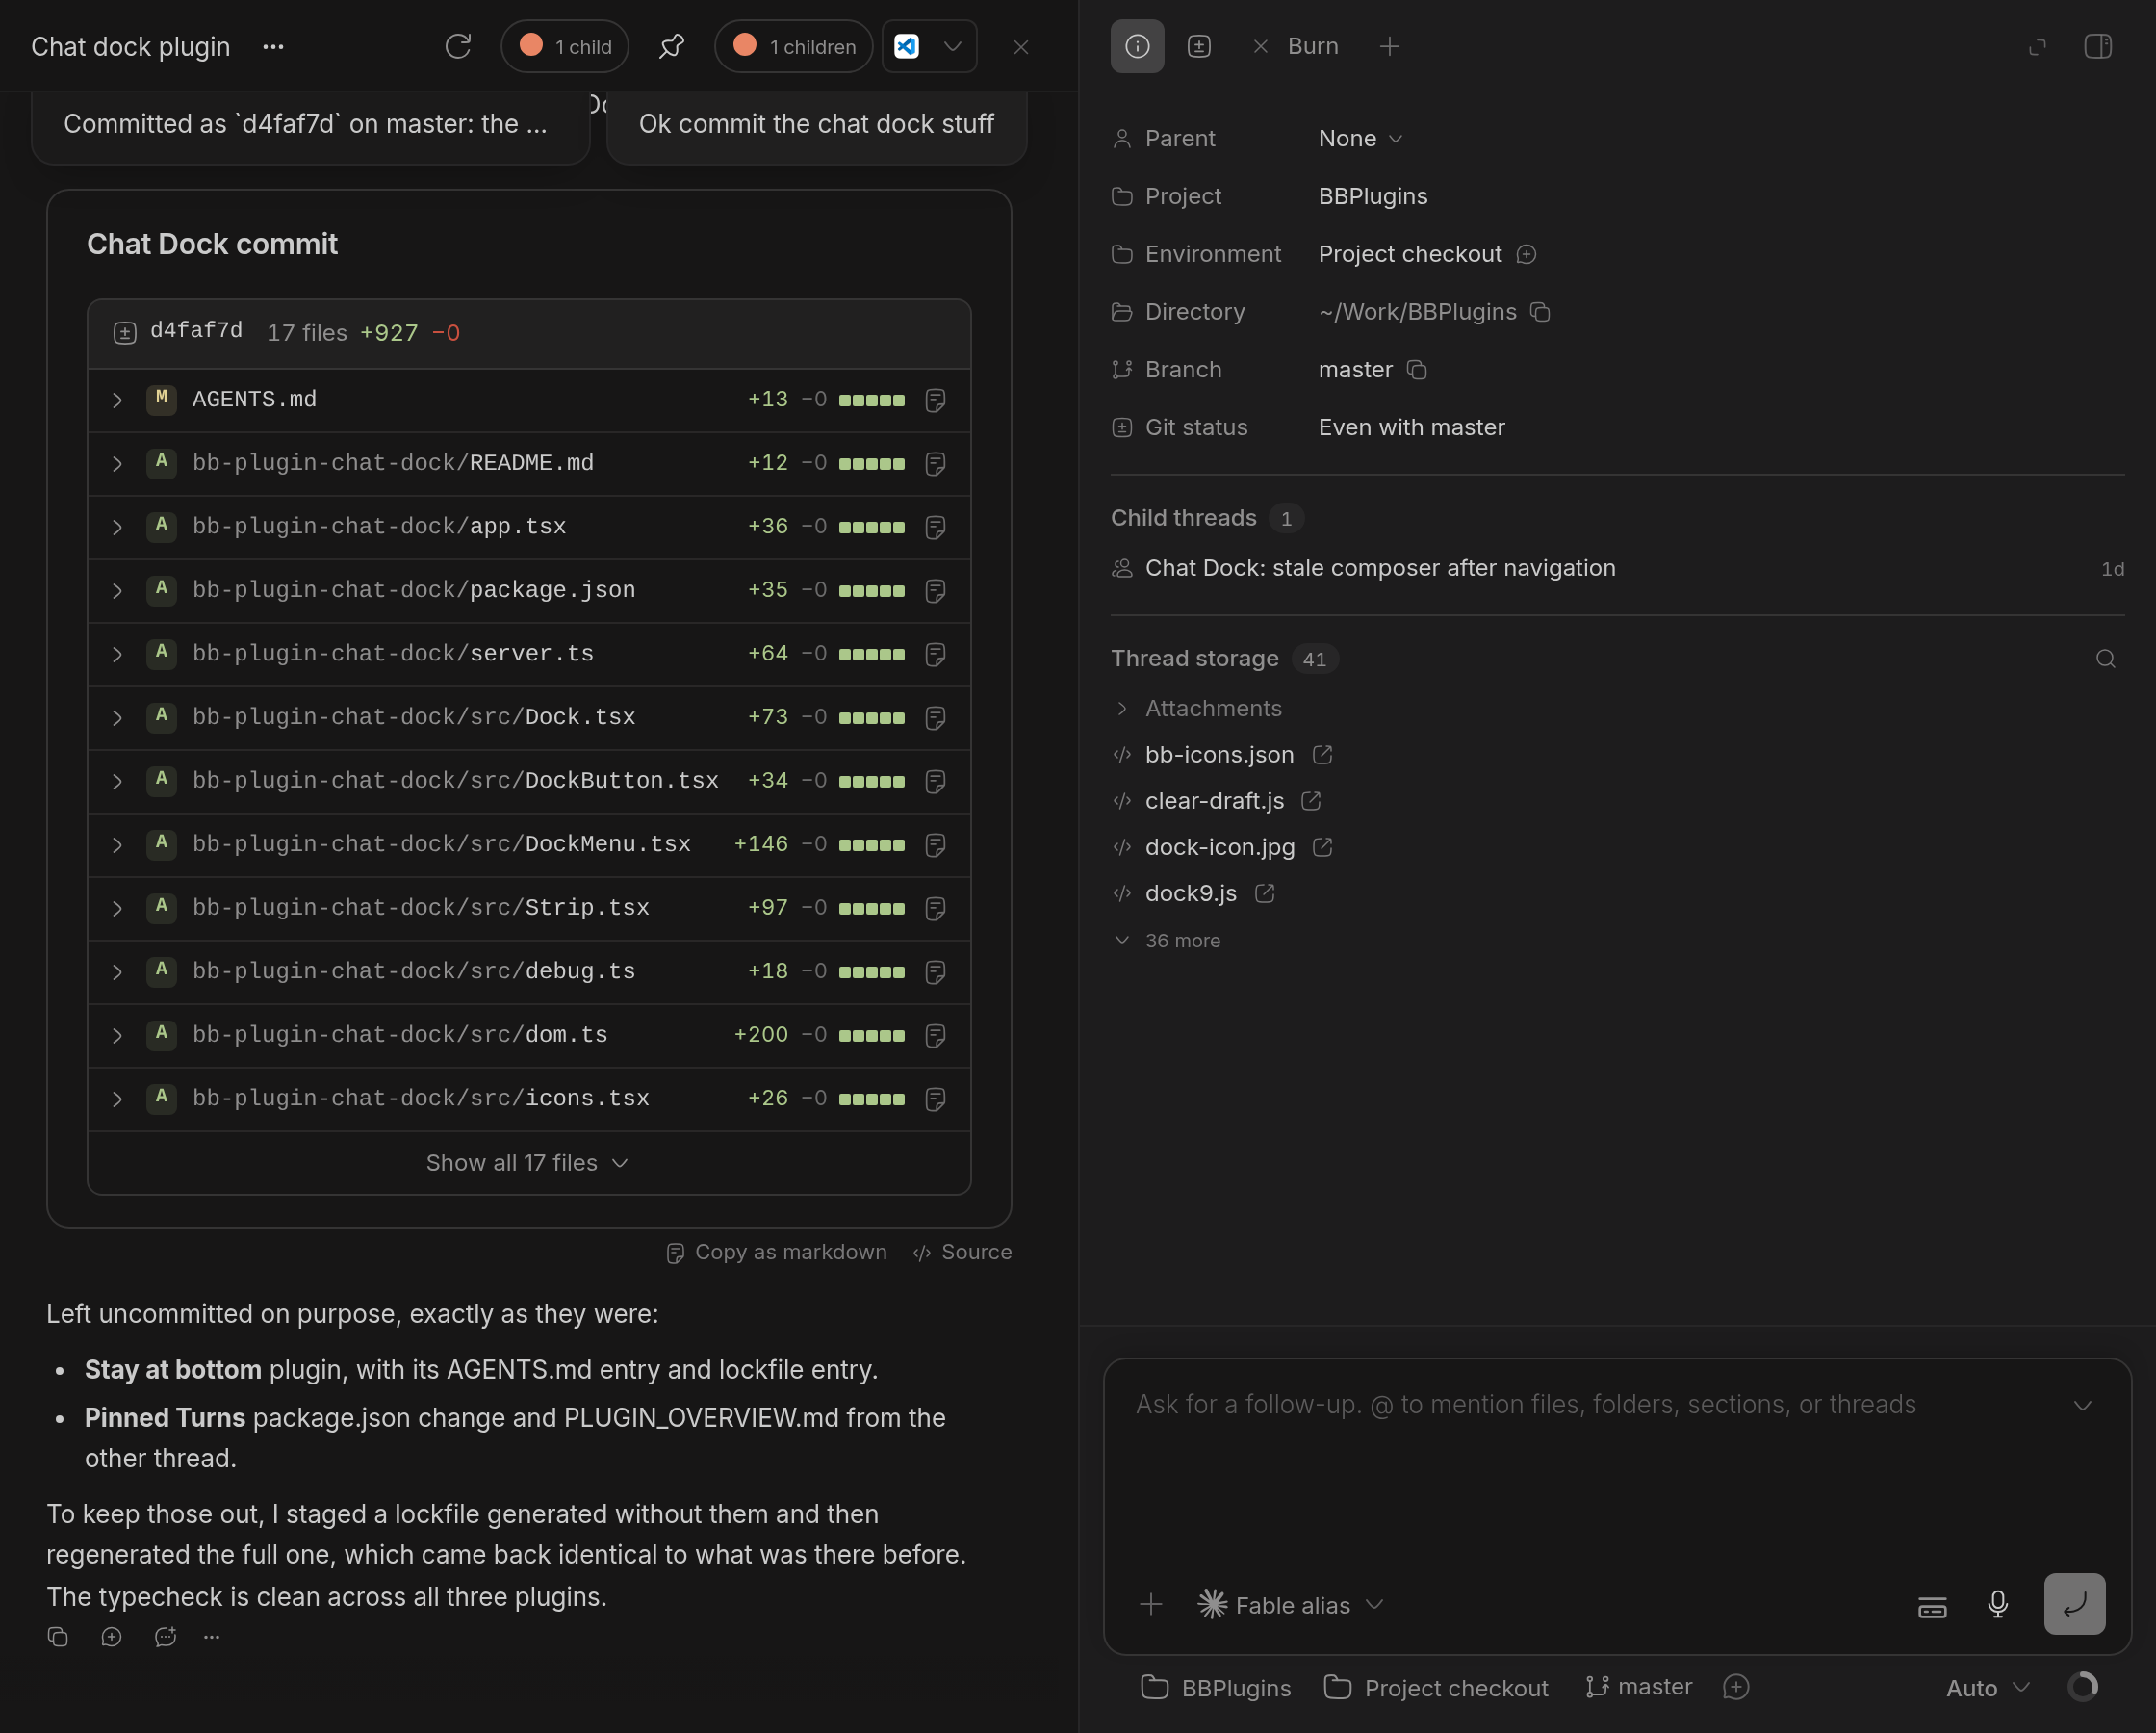Open bb-icons.json in external view
Viewport: 2156px width, 1733px height.
coord(1322,755)
